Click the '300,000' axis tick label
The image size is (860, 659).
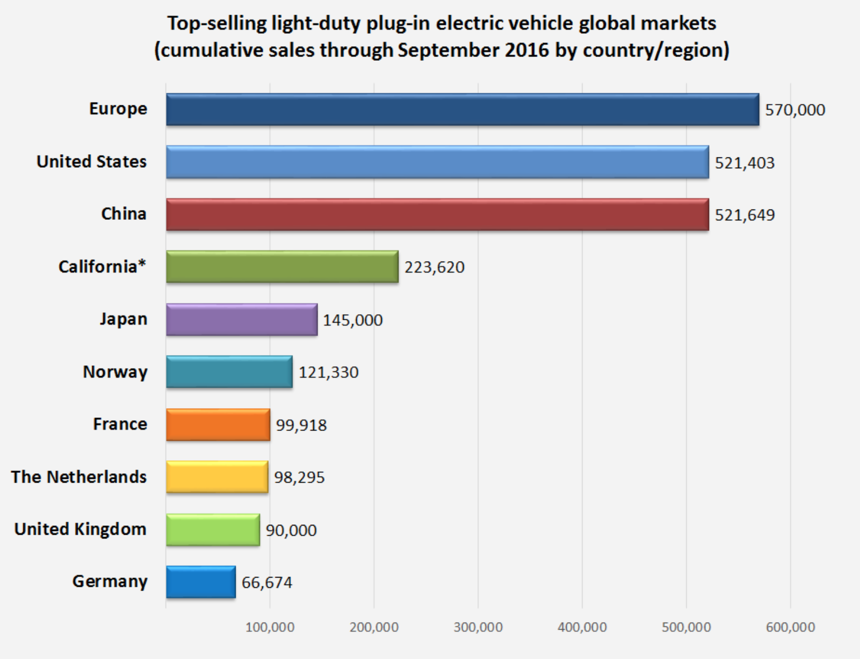tap(478, 628)
